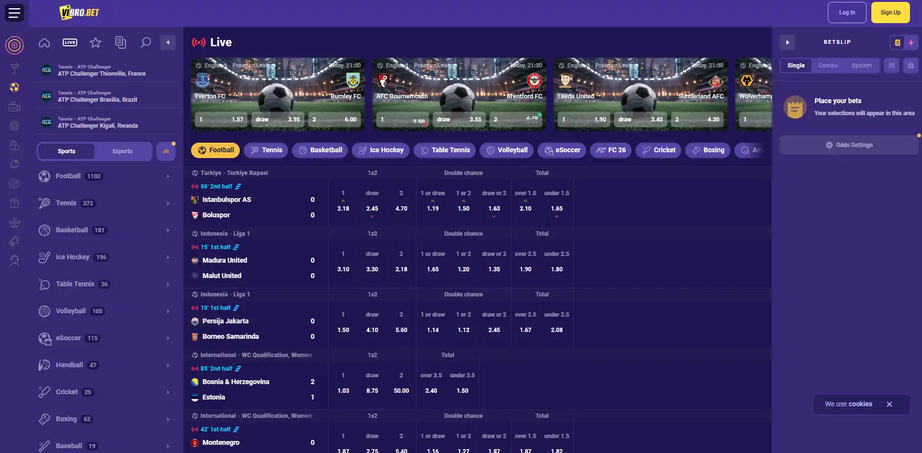Select the Combo bet type tab
Image resolution: width=922 pixels, height=453 pixels.
(828, 66)
